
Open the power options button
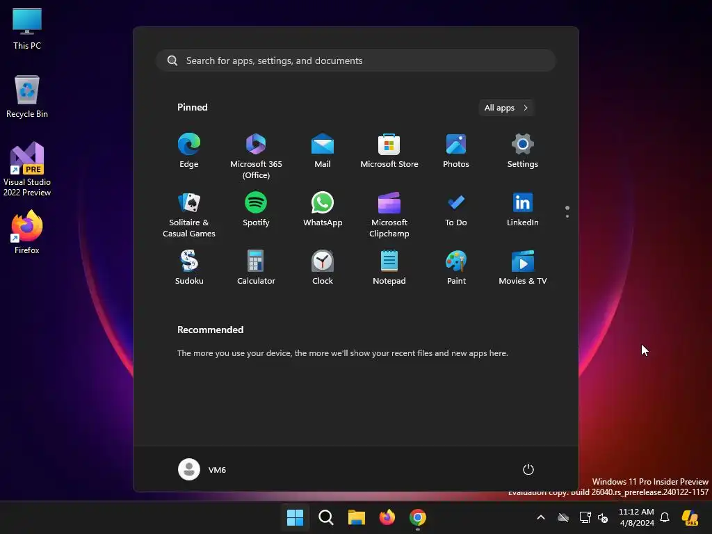click(528, 469)
